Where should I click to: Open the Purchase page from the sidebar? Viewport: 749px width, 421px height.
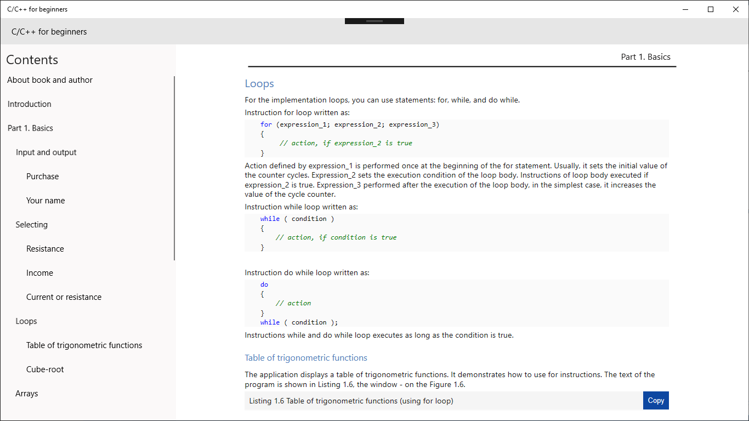(42, 176)
